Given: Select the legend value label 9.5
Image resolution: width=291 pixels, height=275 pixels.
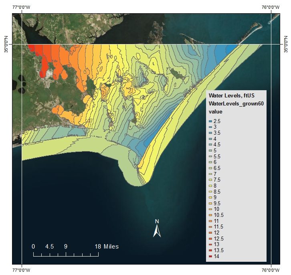Looking at the screenshot, I should (x=217, y=203).
